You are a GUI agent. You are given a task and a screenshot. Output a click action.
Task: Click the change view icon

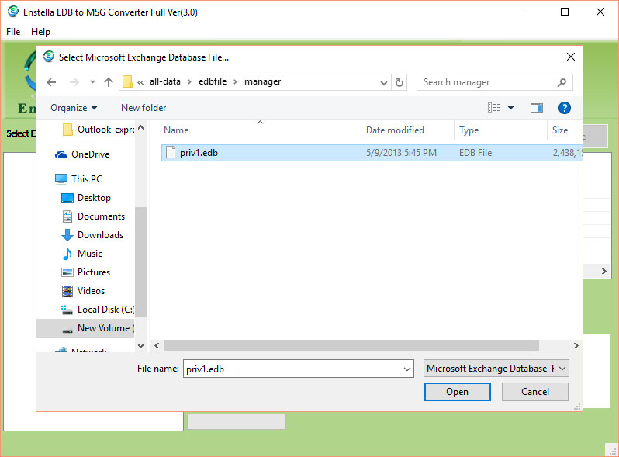pyautogui.click(x=493, y=108)
